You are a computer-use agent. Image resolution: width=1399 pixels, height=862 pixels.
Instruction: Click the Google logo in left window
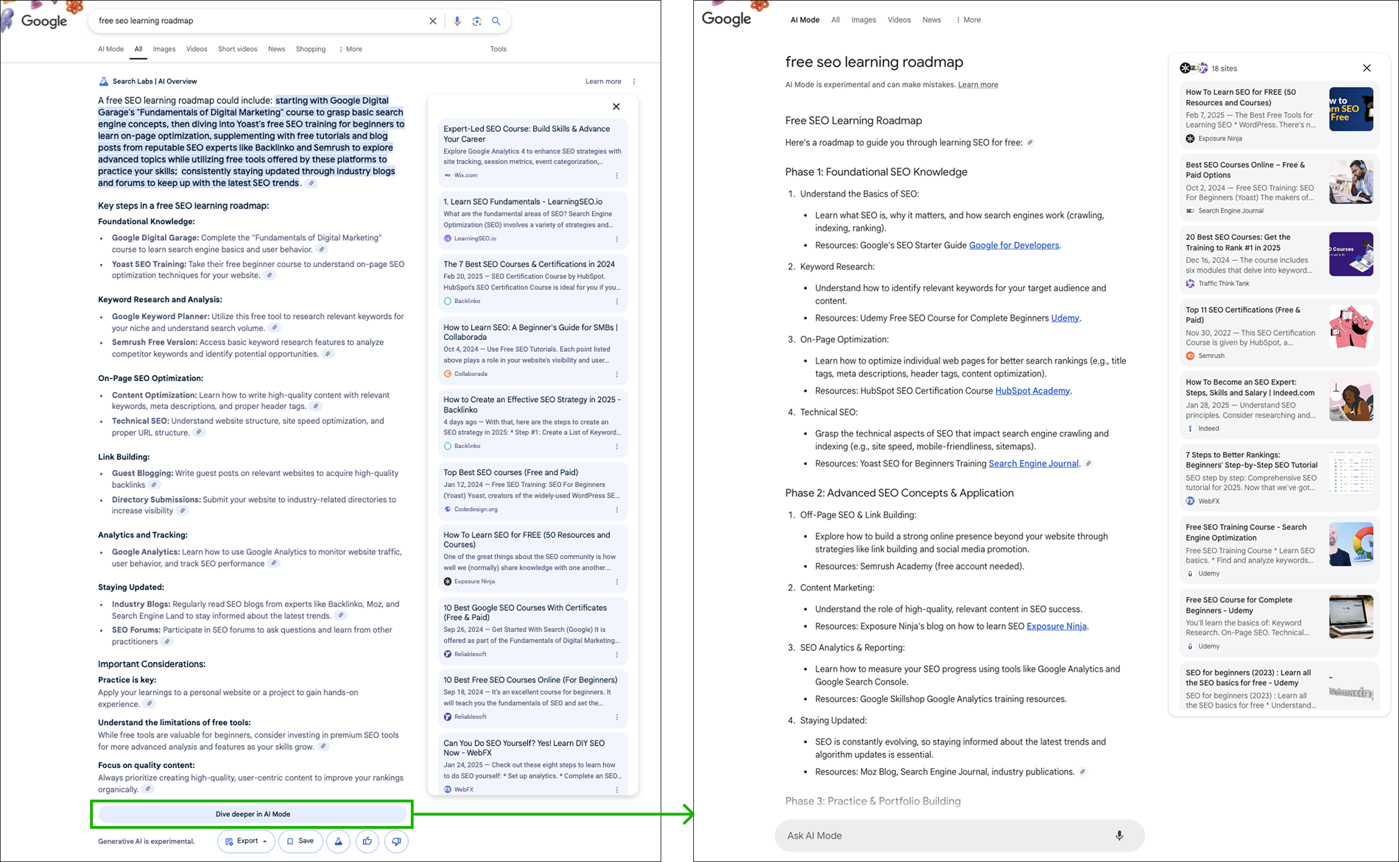(x=44, y=21)
